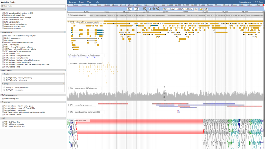Click the small zoom out magnifier

150,9
